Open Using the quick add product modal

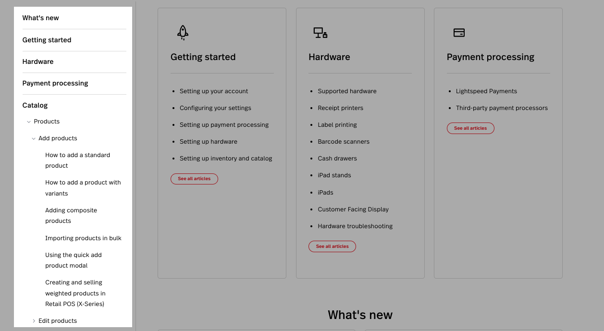[x=74, y=260]
